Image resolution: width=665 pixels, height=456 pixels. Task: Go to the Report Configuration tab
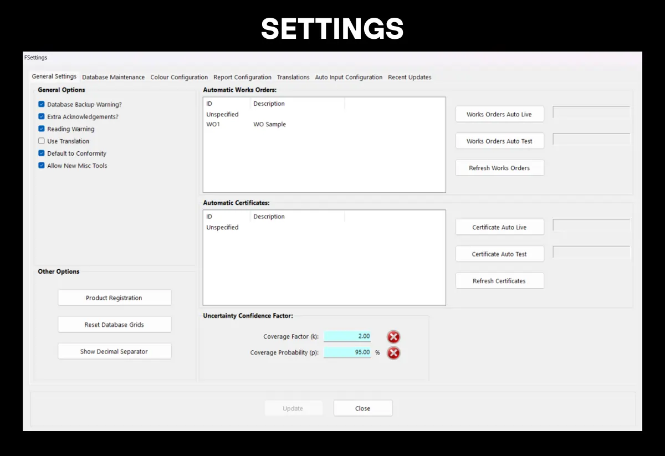(x=242, y=77)
